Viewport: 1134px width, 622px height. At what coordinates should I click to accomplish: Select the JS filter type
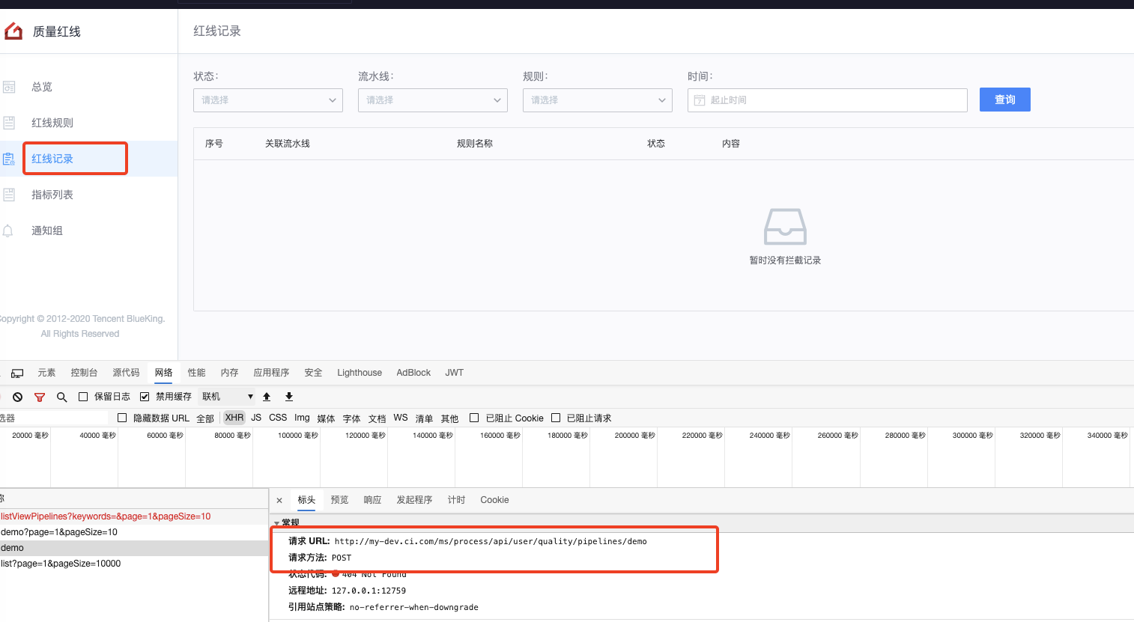(x=256, y=418)
